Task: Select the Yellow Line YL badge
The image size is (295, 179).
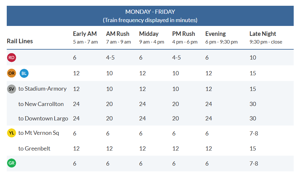Action: pos(12,133)
